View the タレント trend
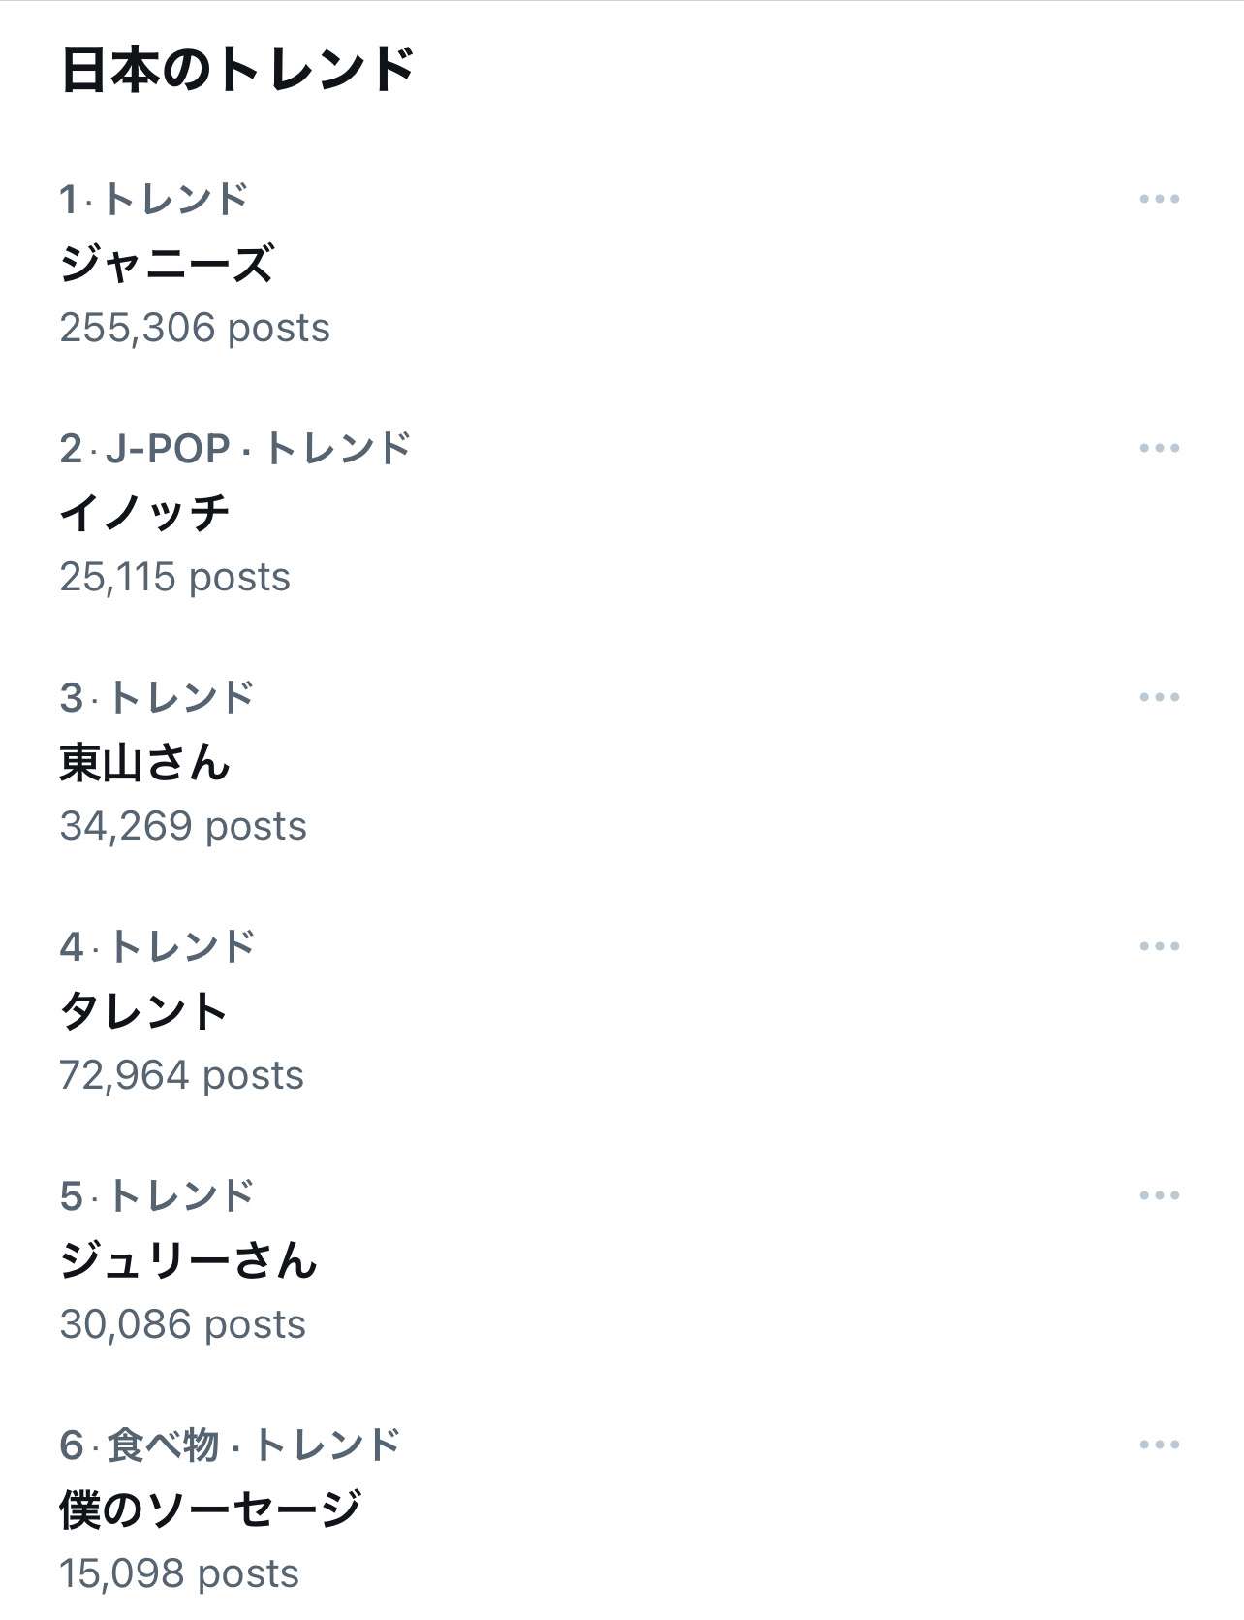 [x=143, y=1011]
